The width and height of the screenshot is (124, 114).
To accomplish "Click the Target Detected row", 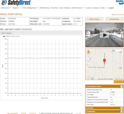I will point(104,97).
